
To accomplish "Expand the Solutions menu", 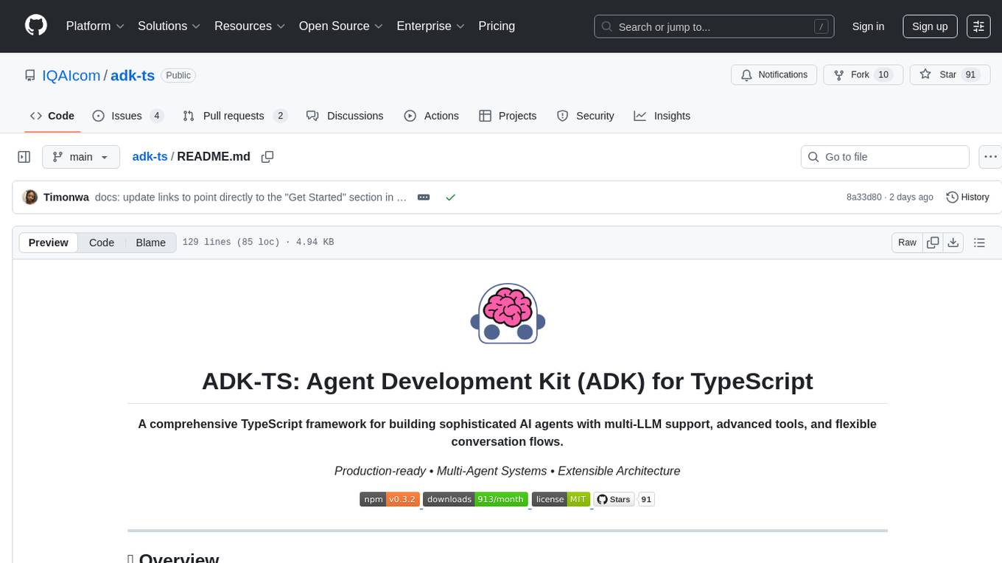I will coord(169,26).
